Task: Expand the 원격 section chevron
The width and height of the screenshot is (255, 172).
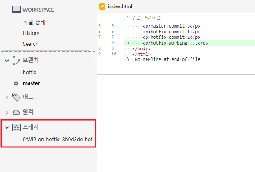Action: coord(7,112)
